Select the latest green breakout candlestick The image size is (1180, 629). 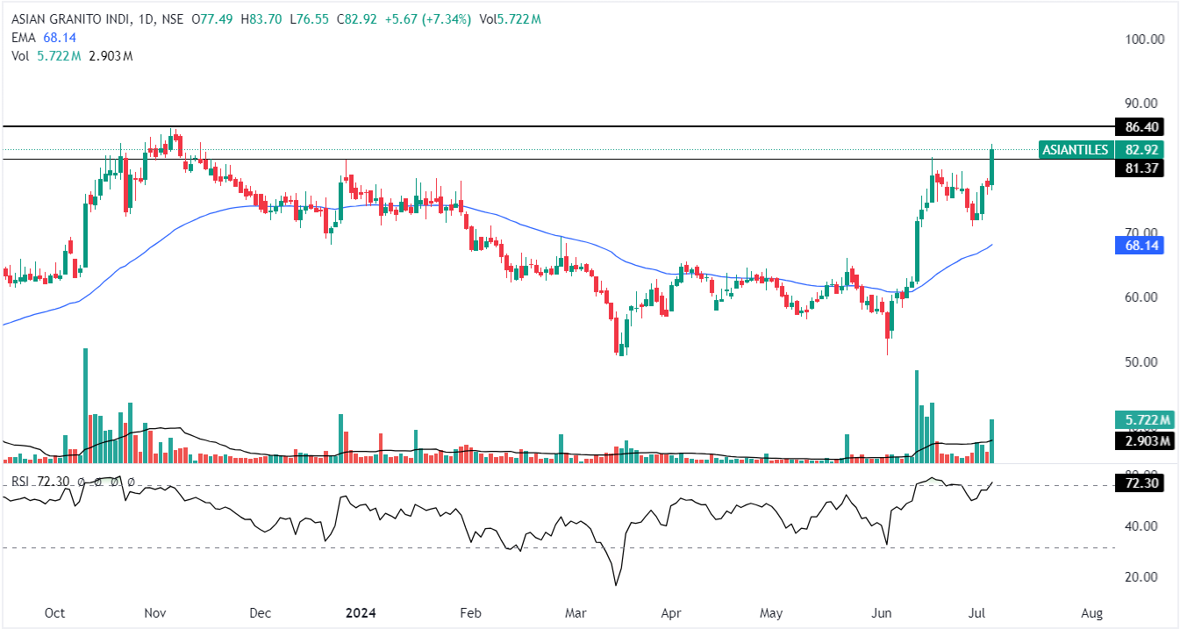pos(992,166)
